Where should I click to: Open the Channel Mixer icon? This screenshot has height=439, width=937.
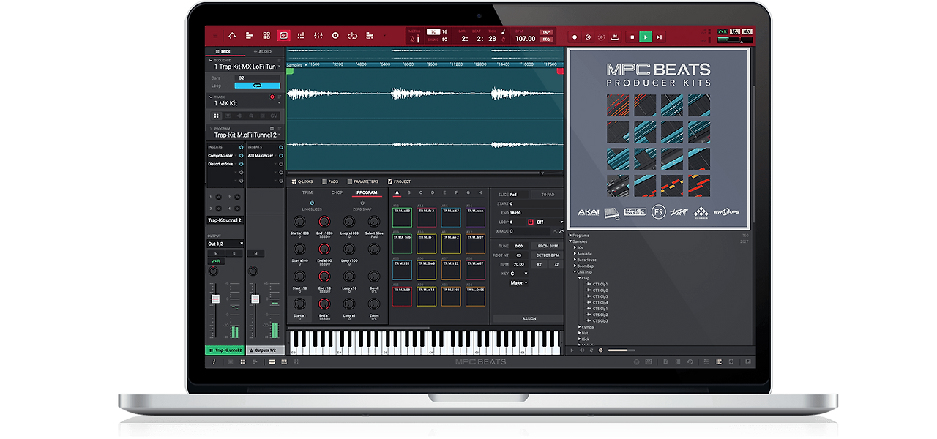point(317,36)
